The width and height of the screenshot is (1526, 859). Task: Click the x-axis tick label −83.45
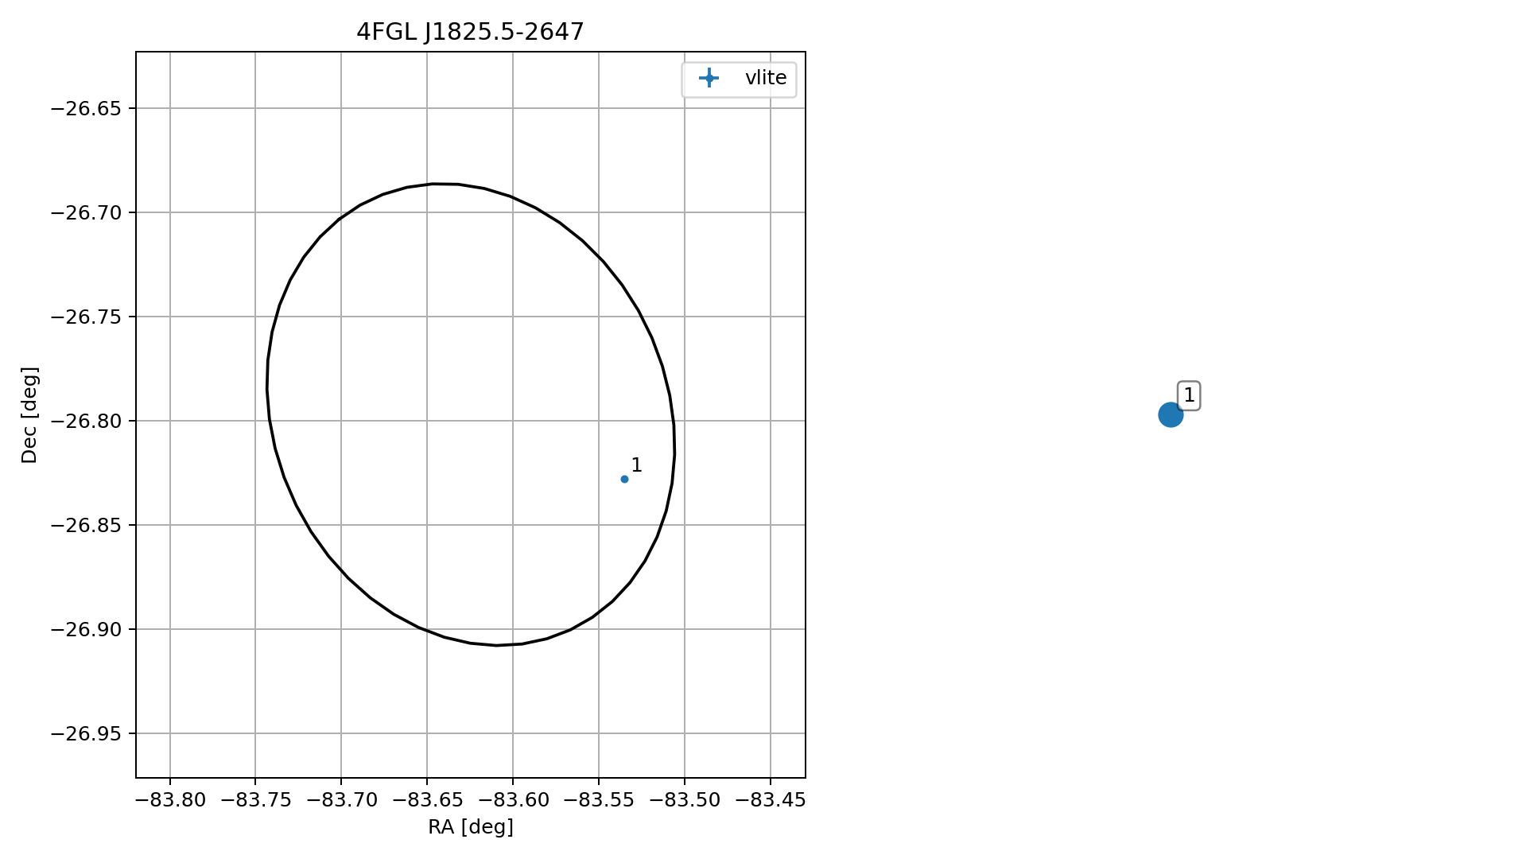tap(770, 800)
